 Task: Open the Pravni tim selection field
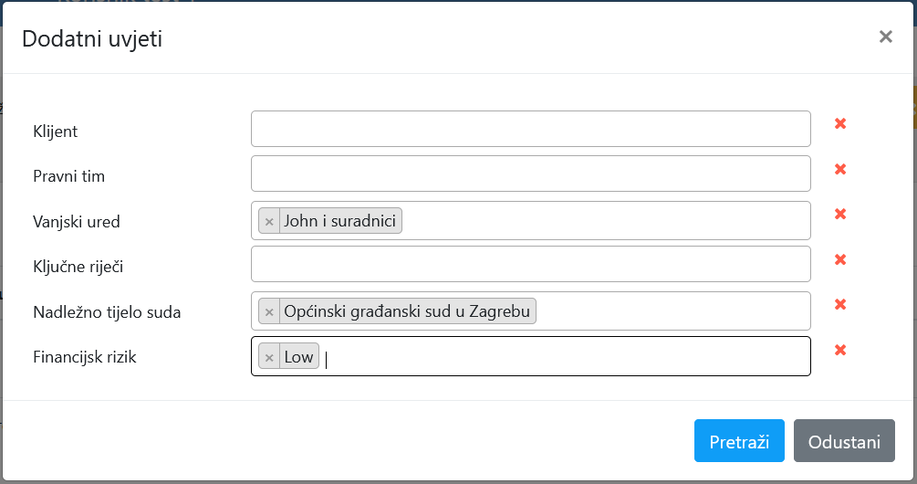[530, 174]
